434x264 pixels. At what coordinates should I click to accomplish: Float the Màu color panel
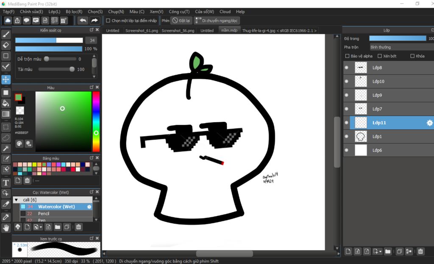pyautogui.click(x=92, y=87)
